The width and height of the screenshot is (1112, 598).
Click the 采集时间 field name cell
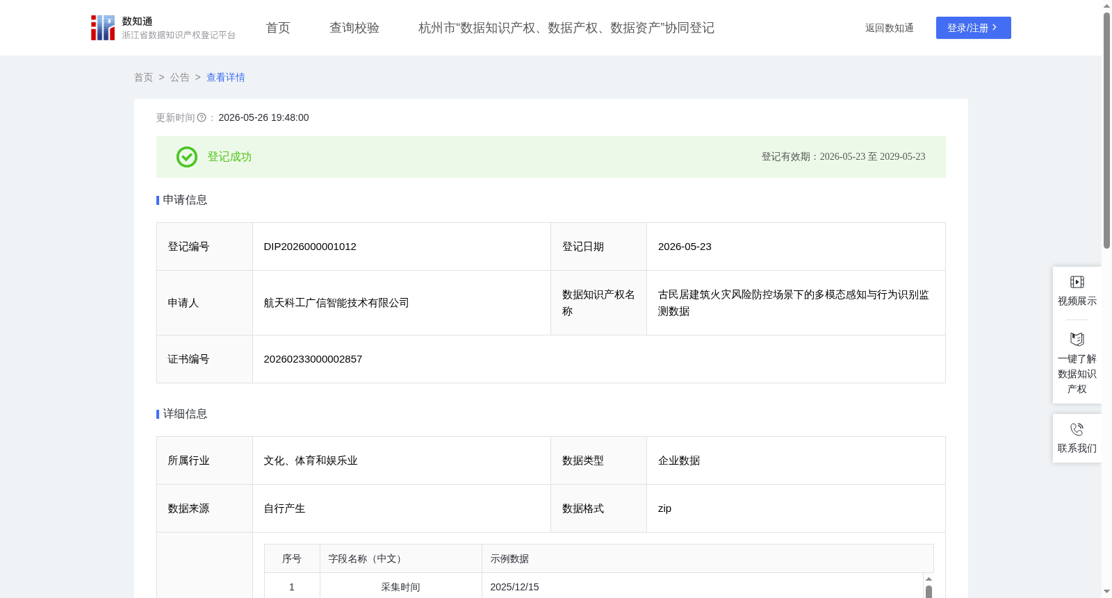(400, 587)
